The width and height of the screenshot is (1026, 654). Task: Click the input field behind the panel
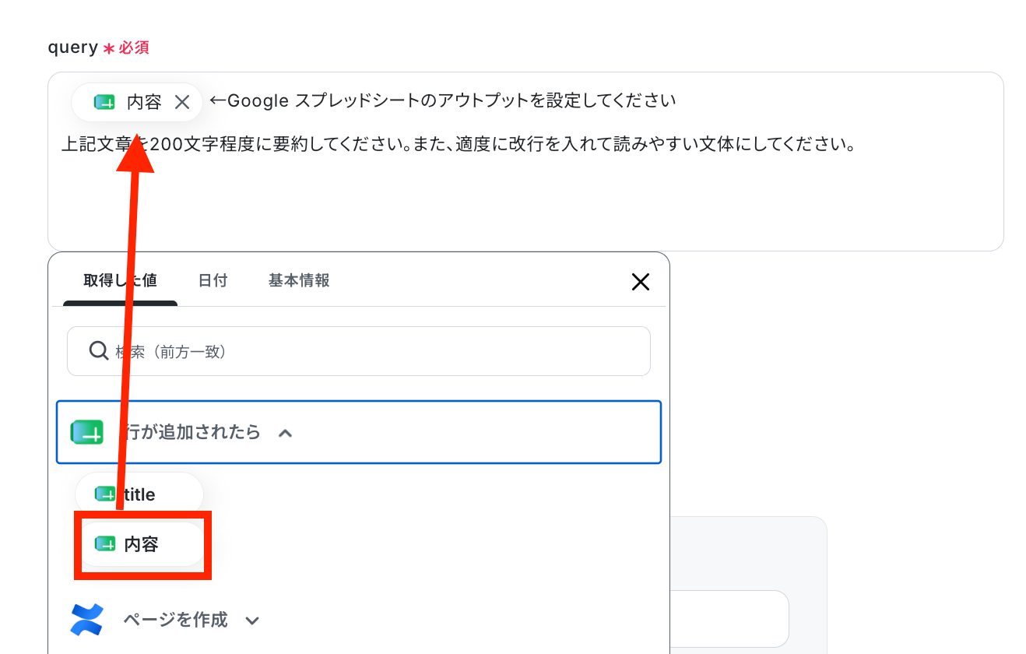click(729, 619)
